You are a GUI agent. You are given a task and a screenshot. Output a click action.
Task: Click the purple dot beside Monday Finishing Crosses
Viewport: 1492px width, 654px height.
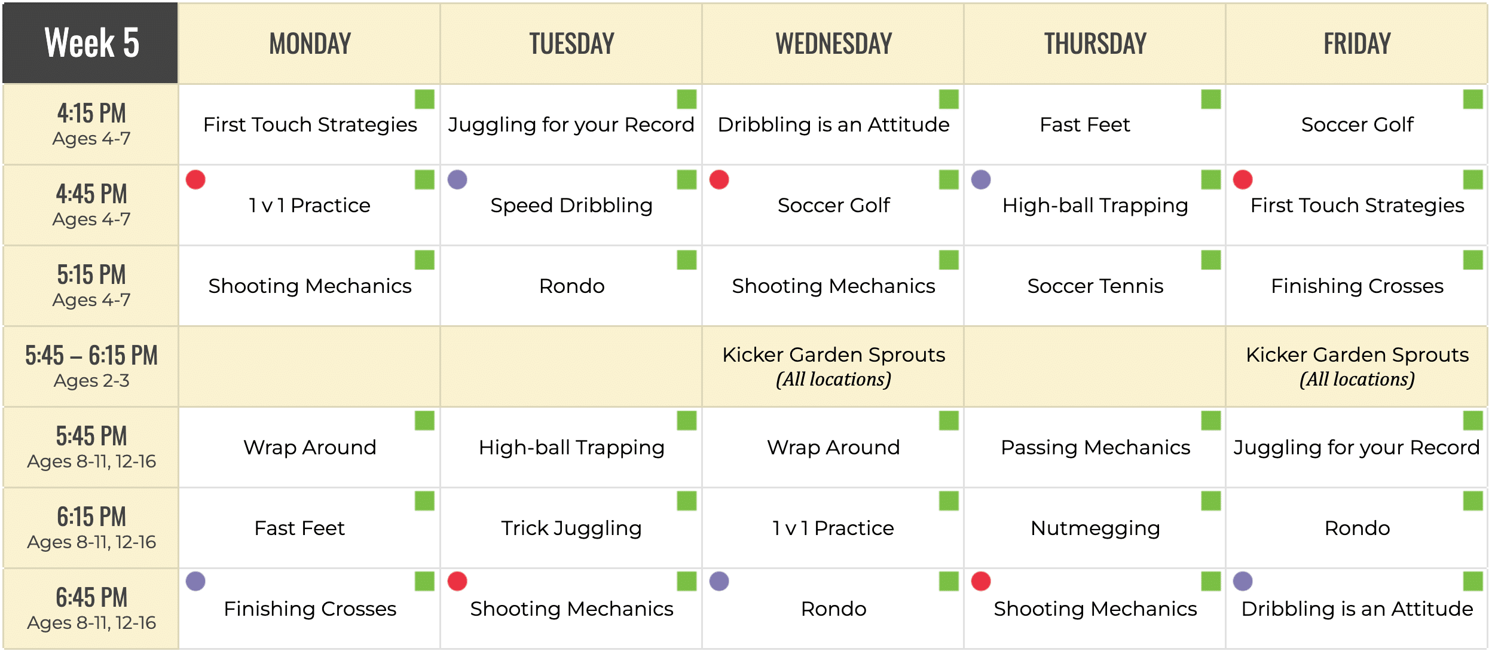point(195,581)
